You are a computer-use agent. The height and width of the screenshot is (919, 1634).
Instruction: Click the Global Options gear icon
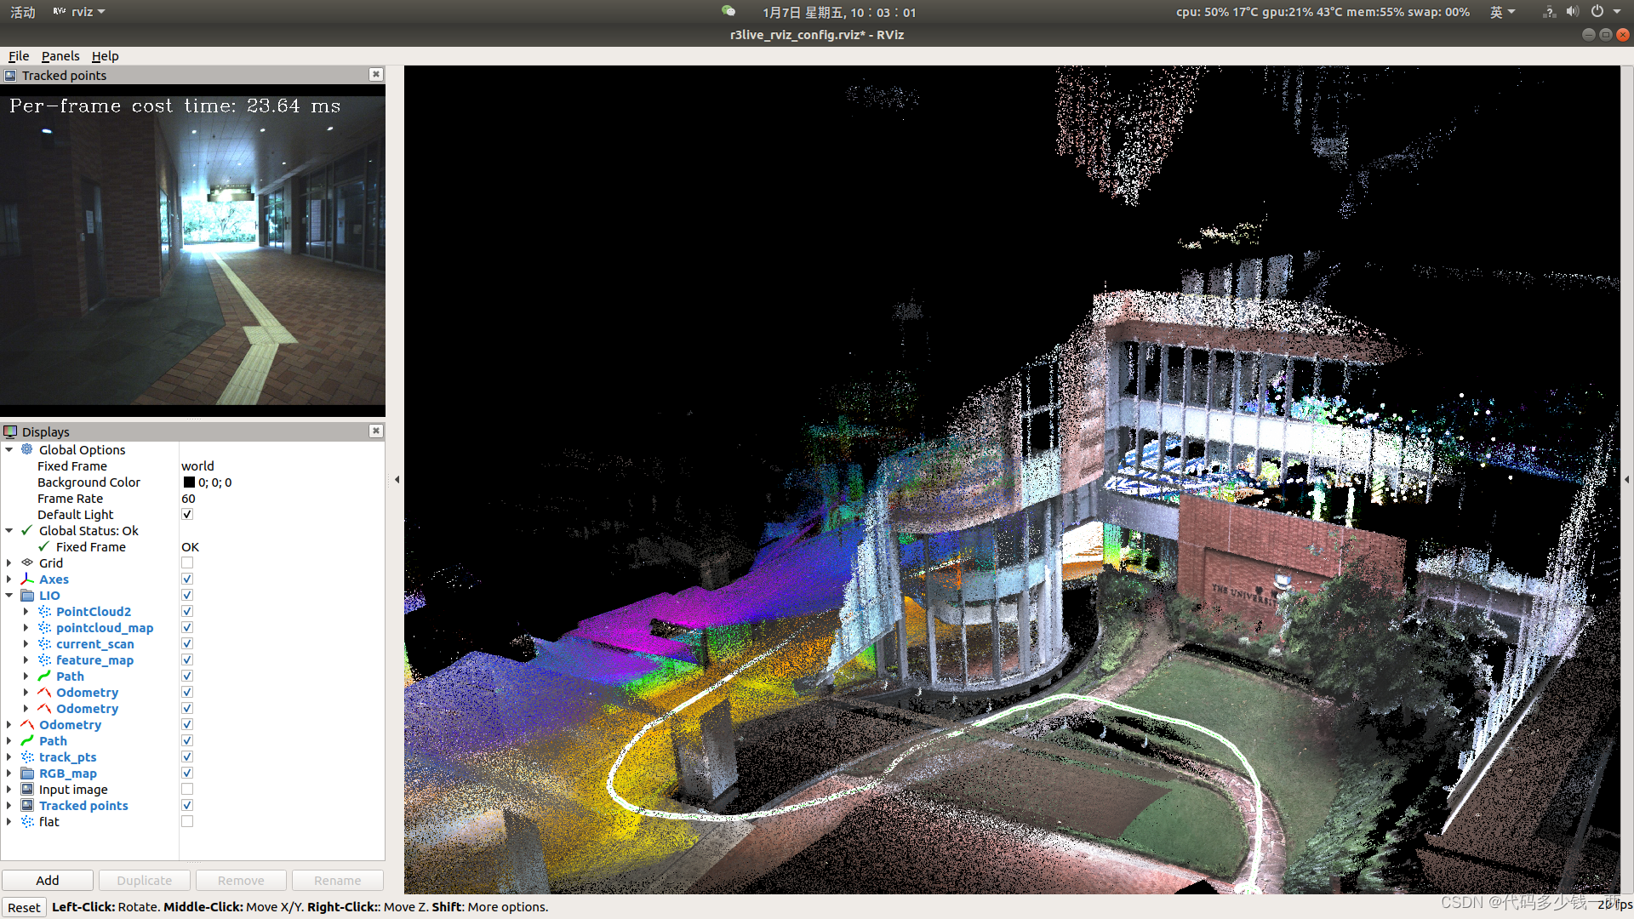[27, 449]
